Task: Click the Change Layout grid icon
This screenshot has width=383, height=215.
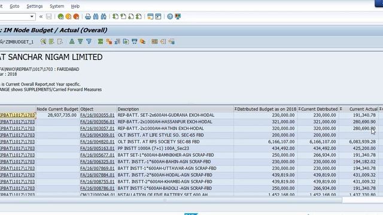Action: point(154,42)
